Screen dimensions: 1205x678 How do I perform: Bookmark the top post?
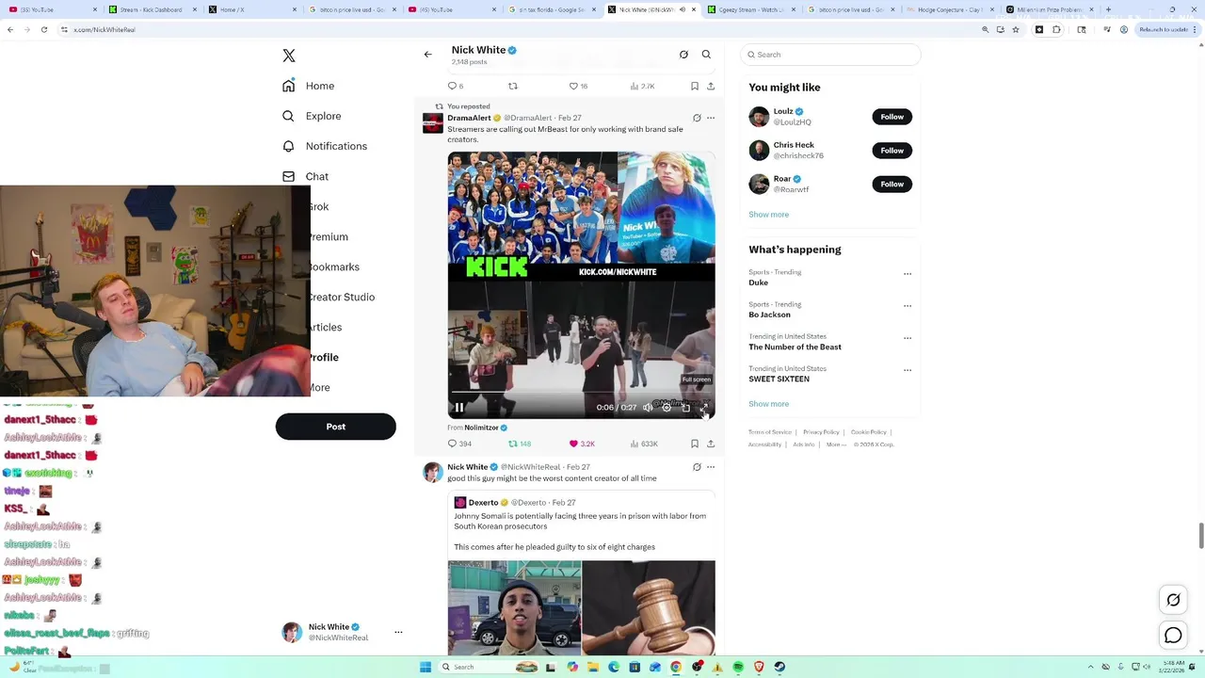[x=695, y=86]
